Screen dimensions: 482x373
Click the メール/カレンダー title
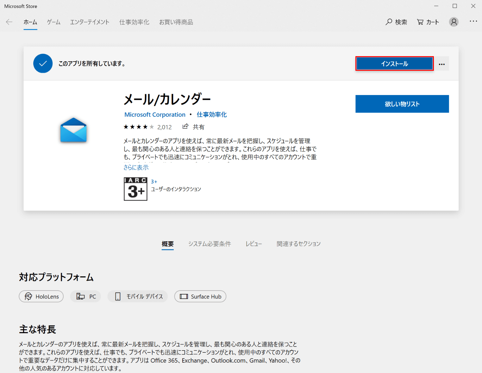point(167,99)
